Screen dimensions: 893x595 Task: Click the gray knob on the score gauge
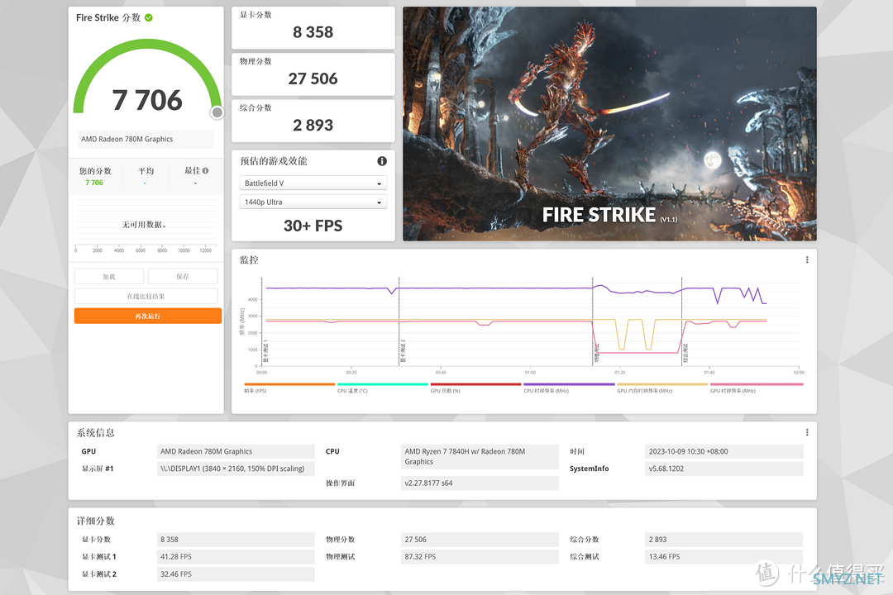[217, 112]
